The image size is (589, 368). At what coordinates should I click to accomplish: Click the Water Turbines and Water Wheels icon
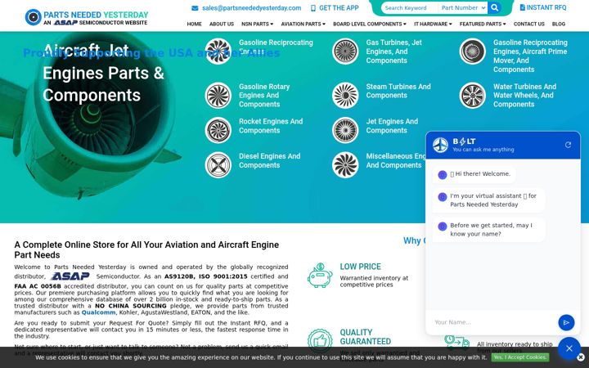tap(473, 96)
